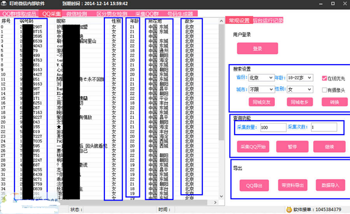Click the list's scroll-up arrow
The width and height of the screenshot is (350, 214).
click(221, 21)
